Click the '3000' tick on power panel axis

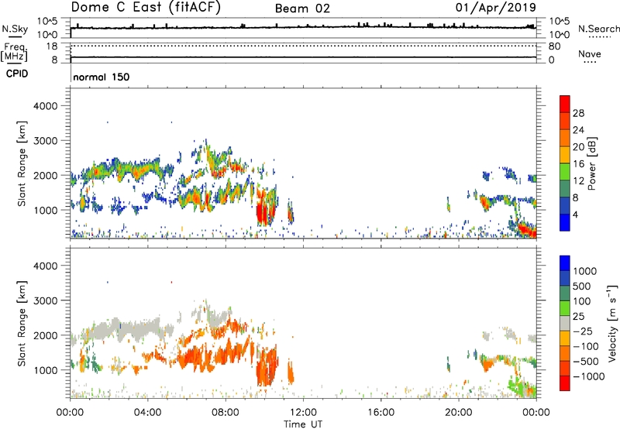click(45, 141)
